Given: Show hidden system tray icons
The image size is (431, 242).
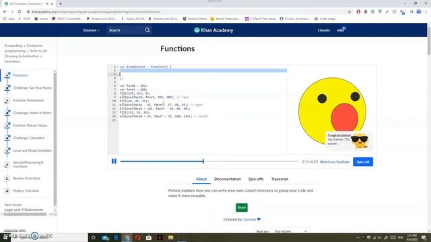Looking at the screenshot, I should pos(358,237).
